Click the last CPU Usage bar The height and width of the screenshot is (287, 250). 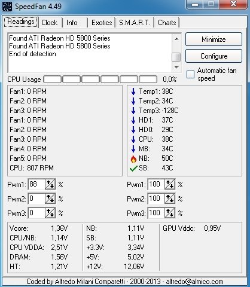[148, 80]
